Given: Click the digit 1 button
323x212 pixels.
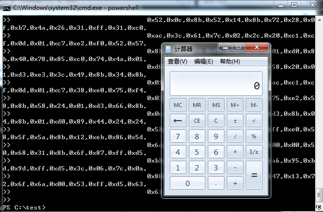Looking at the screenshot, I should click(x=178, y=168).
